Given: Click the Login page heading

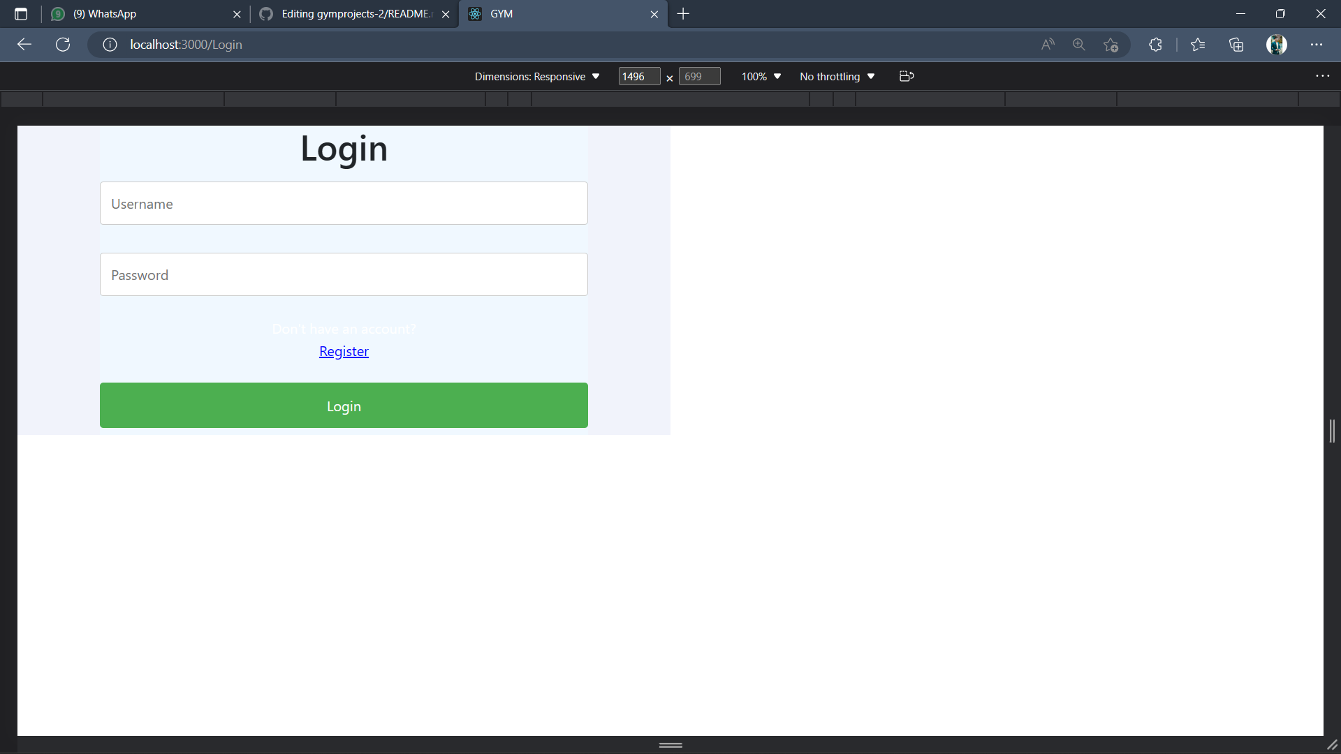Looking at the screenshot, I should coord(344,149).
